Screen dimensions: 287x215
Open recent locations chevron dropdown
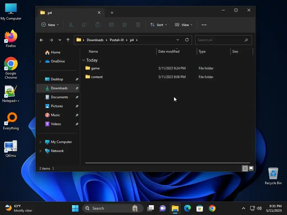tap(60, 40)
